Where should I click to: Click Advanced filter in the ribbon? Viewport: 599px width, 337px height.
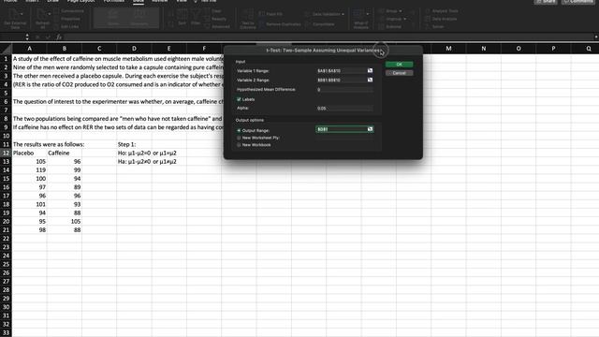tap(217, 27)
